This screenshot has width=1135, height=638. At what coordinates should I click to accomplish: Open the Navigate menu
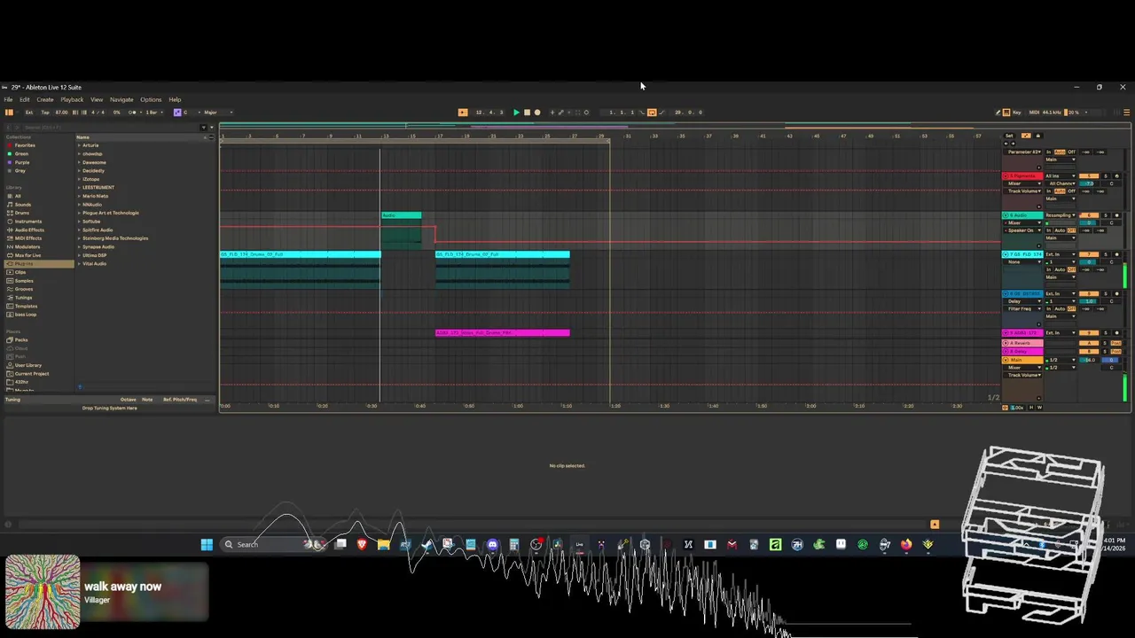(121, 99)
